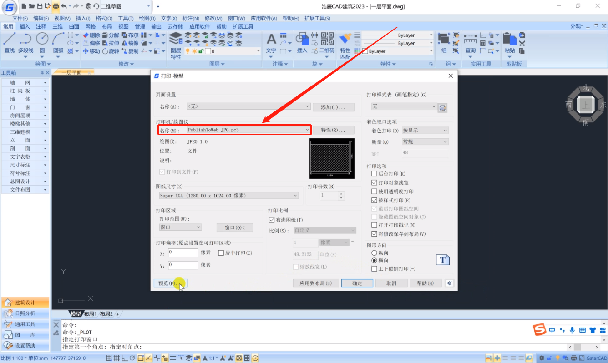Click the 添加 page setup button
The width and height of the screenshot is (608, 363).
(334, 107)
